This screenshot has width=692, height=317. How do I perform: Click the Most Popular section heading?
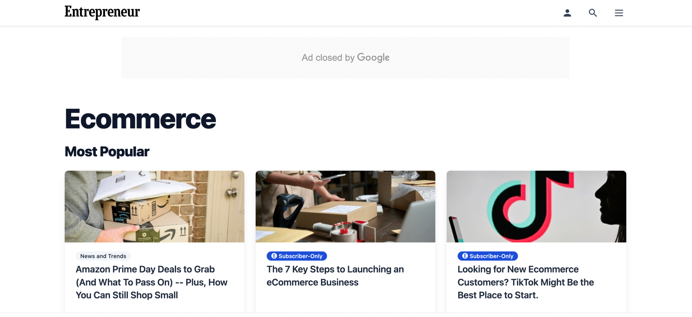click(x=107, y=152)
